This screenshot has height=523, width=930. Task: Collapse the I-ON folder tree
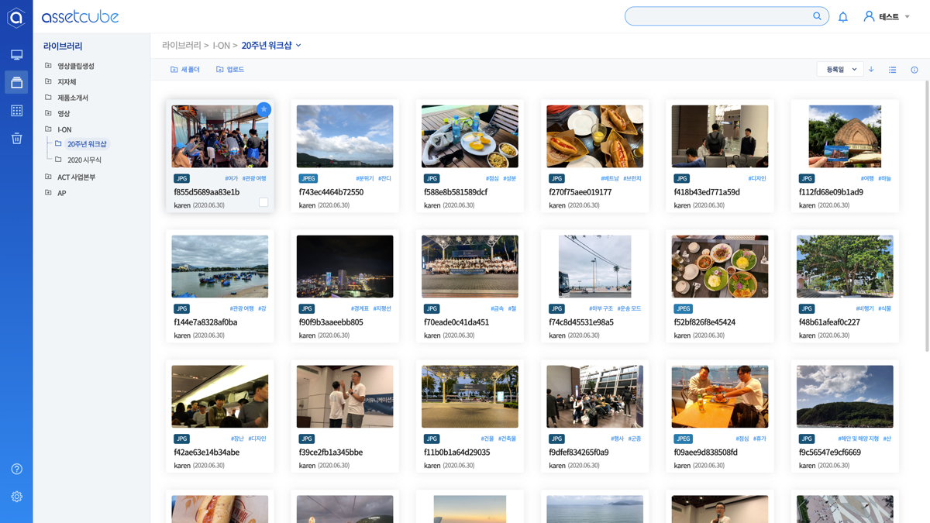(48, 129)
